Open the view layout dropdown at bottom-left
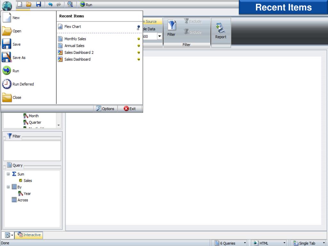This screenshot has height=246, width=328. click(x=8, y=235)
